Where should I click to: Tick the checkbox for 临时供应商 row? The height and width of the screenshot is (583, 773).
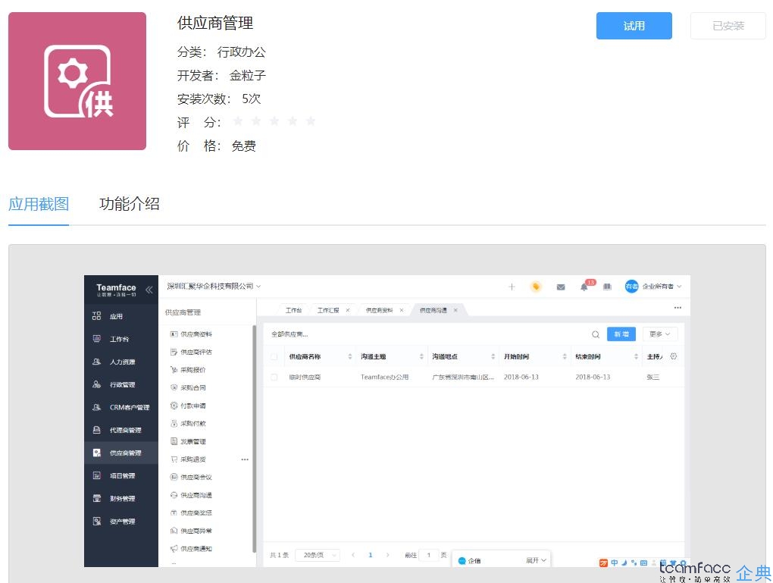[x=274, y=378]
